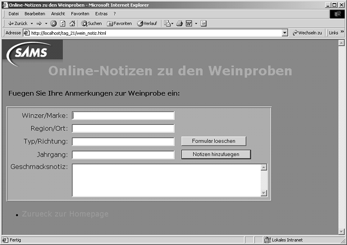Screen dimensions: 347x245
Task: Refresh the page with the reload icon
Action: (x=63, y=23)
